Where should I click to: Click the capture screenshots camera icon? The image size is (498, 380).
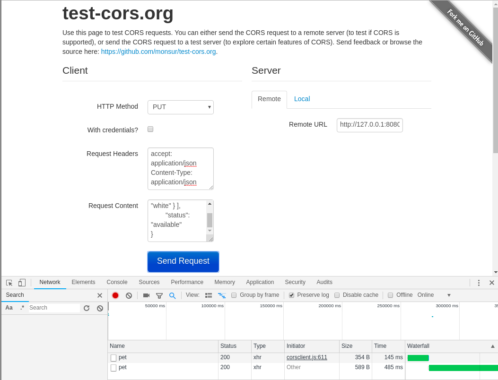(146, 295)
